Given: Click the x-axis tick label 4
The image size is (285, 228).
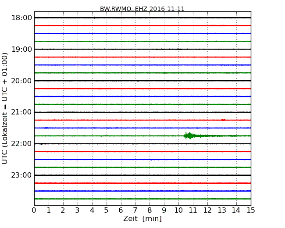Looking at the screenshot, I should pyautogui.click(x=92, y=210).
